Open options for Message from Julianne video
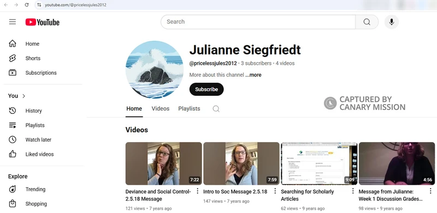This screenshot has height=213, width=437. [430, 191]
